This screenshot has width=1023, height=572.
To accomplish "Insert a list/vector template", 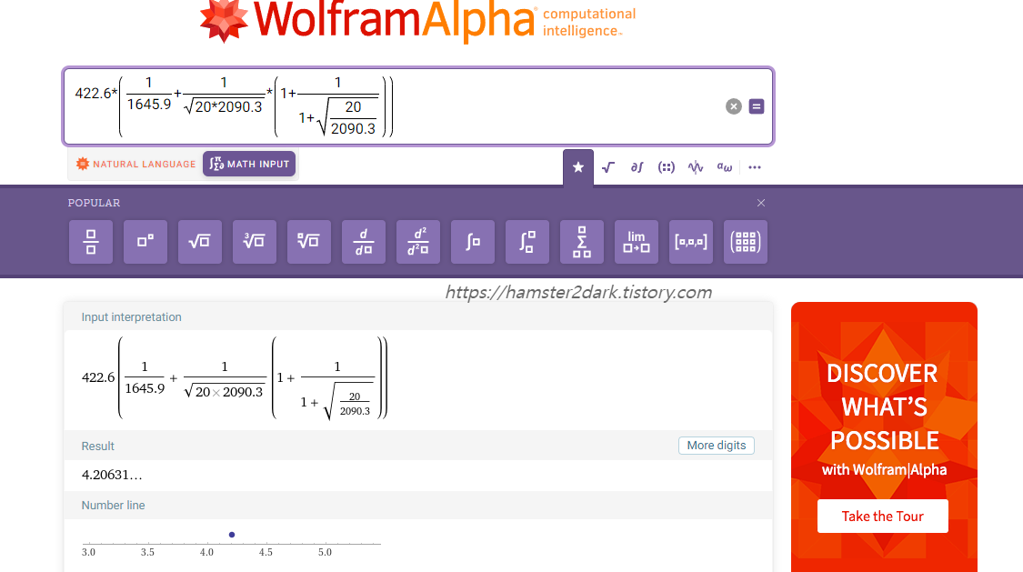I will point(691,242).
